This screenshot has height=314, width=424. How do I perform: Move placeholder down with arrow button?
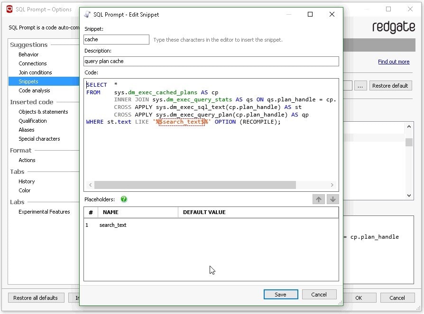332,199
